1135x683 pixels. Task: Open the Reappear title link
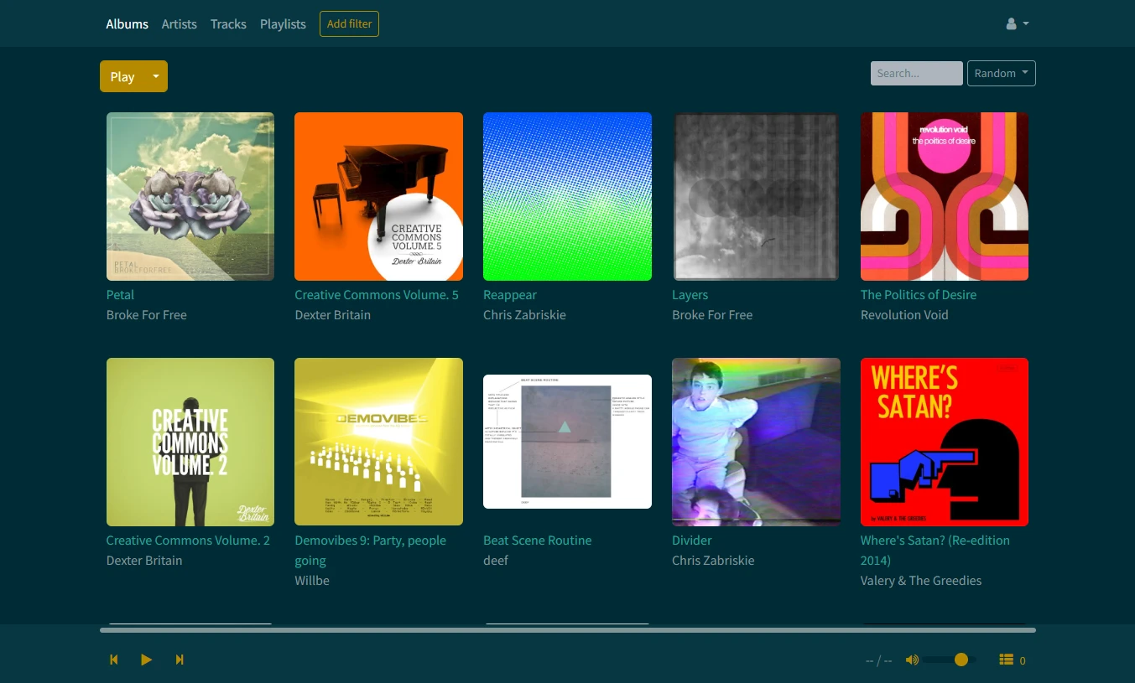point(510,295)
